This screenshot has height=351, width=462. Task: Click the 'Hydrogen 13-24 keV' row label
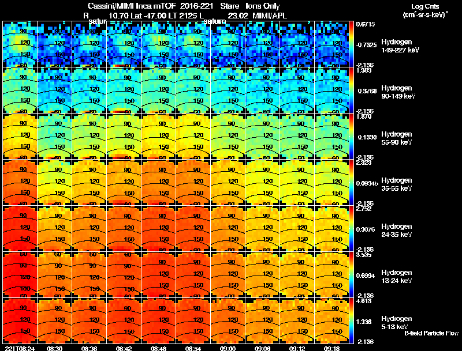click(397, 277)
